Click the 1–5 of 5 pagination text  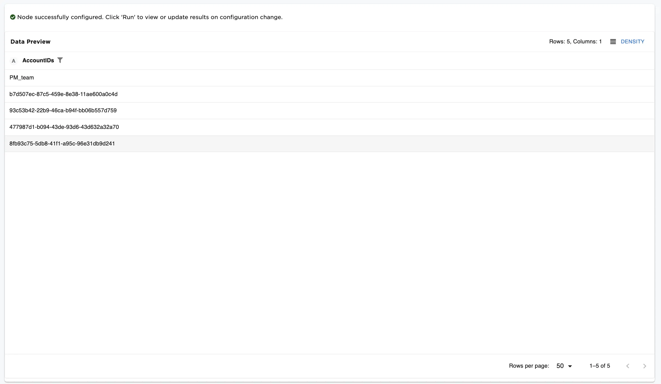[x=599, y=366]
